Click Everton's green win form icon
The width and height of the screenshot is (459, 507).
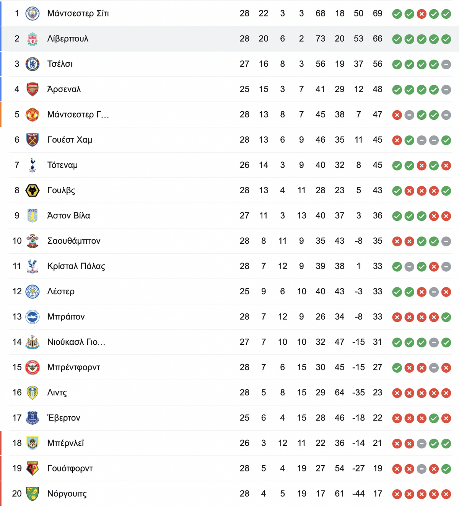pyautogui.click(x=434, y=418)
